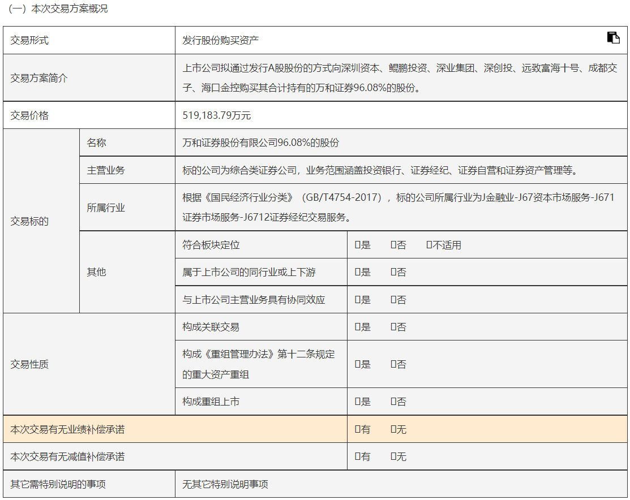Click the 交易性质 label cell
Viewport: 630px width, 500px height.
tap(89, 364)
